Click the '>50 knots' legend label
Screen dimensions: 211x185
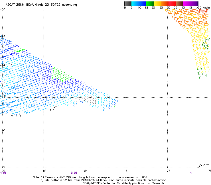pos(203,8)
